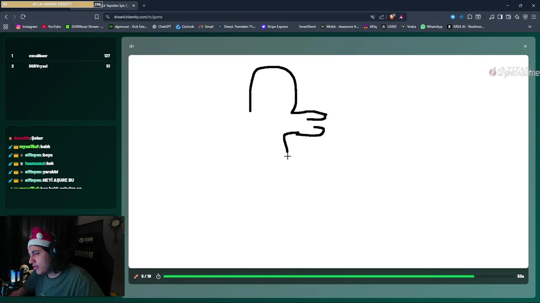Open Leo AI sparkle icon

pyautogui.click(x=517, y=17)
